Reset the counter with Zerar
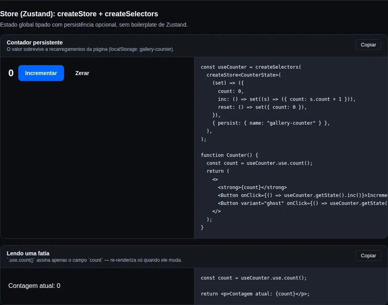This screenshot has height=305, width=388. 82,73
